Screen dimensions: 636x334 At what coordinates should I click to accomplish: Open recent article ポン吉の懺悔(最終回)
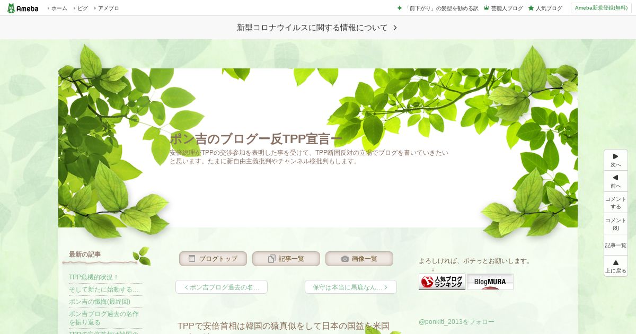tap(100, 302)
